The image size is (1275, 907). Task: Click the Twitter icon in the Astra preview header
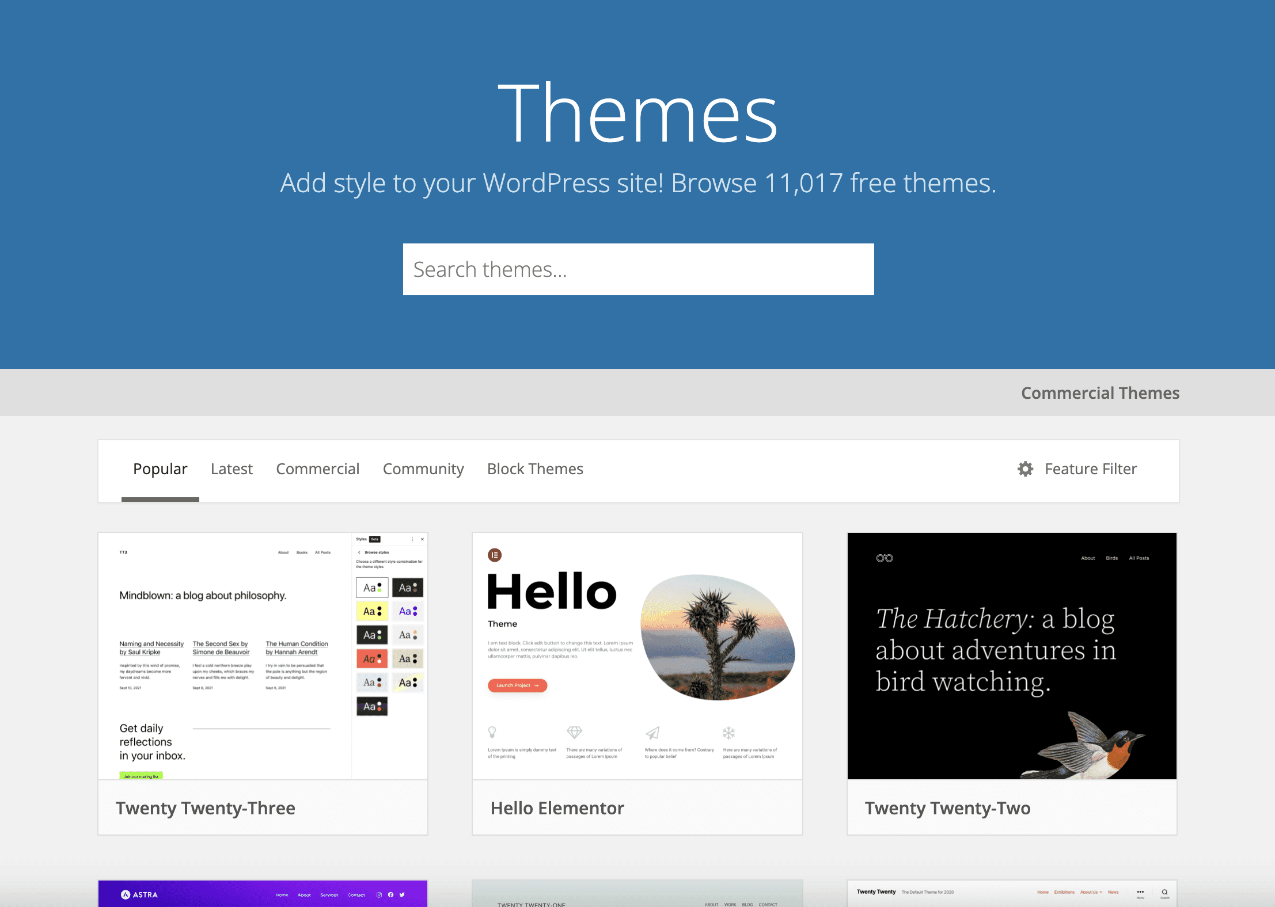402,894
